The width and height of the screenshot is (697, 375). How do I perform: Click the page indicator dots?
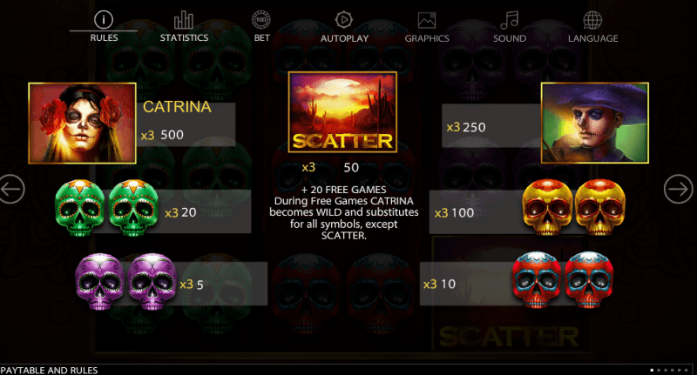click(x=669, y=370)
